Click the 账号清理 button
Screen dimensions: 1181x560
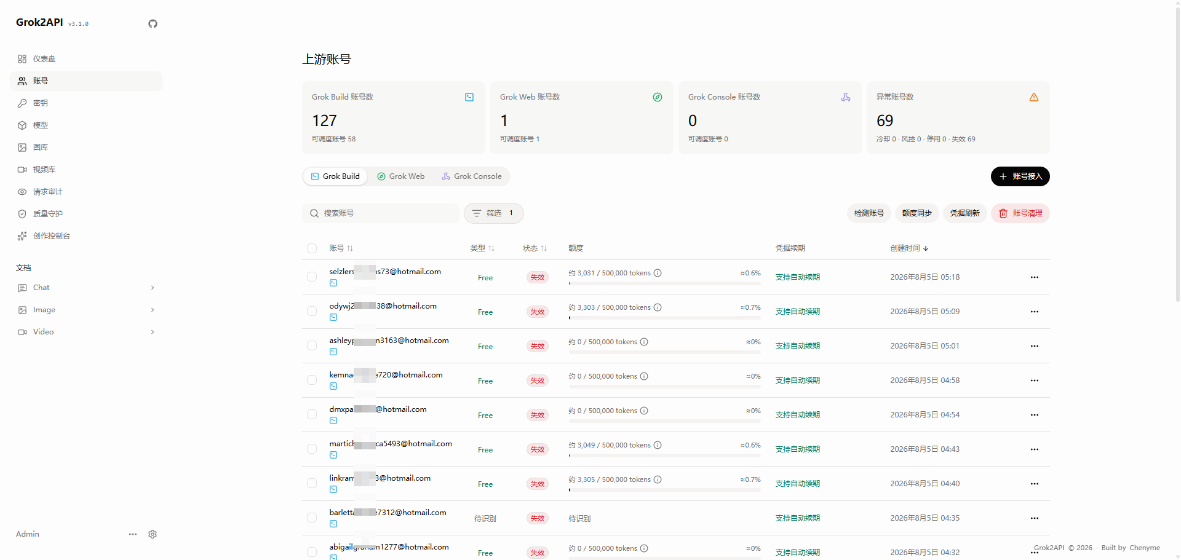click(x=1020, y=213)
